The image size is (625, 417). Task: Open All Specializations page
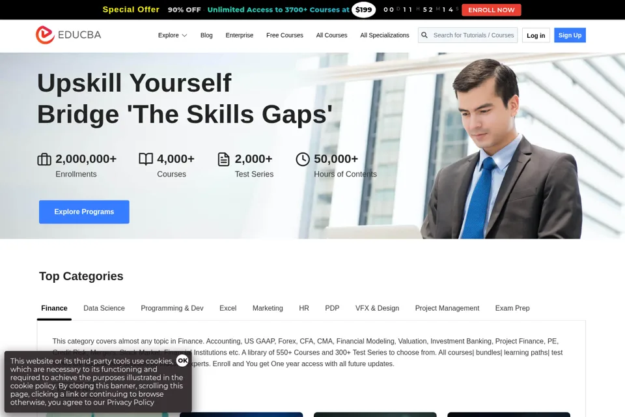coord(385,35)
